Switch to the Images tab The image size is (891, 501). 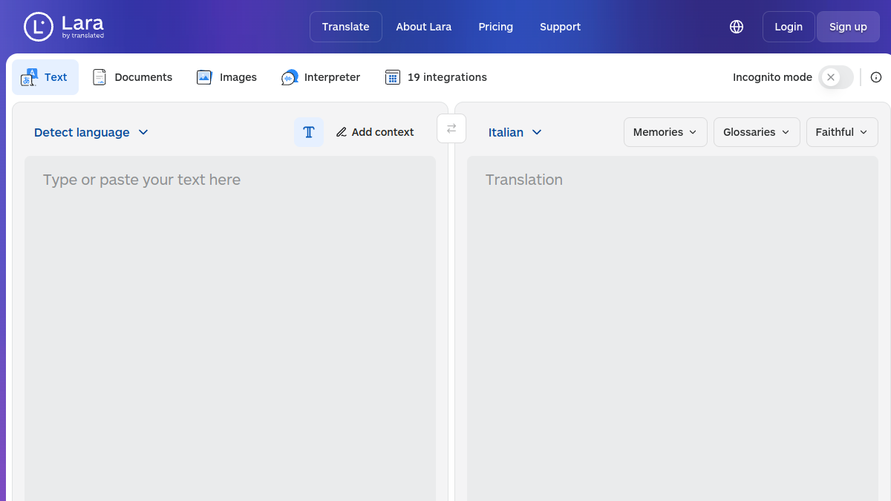[227, 77]
